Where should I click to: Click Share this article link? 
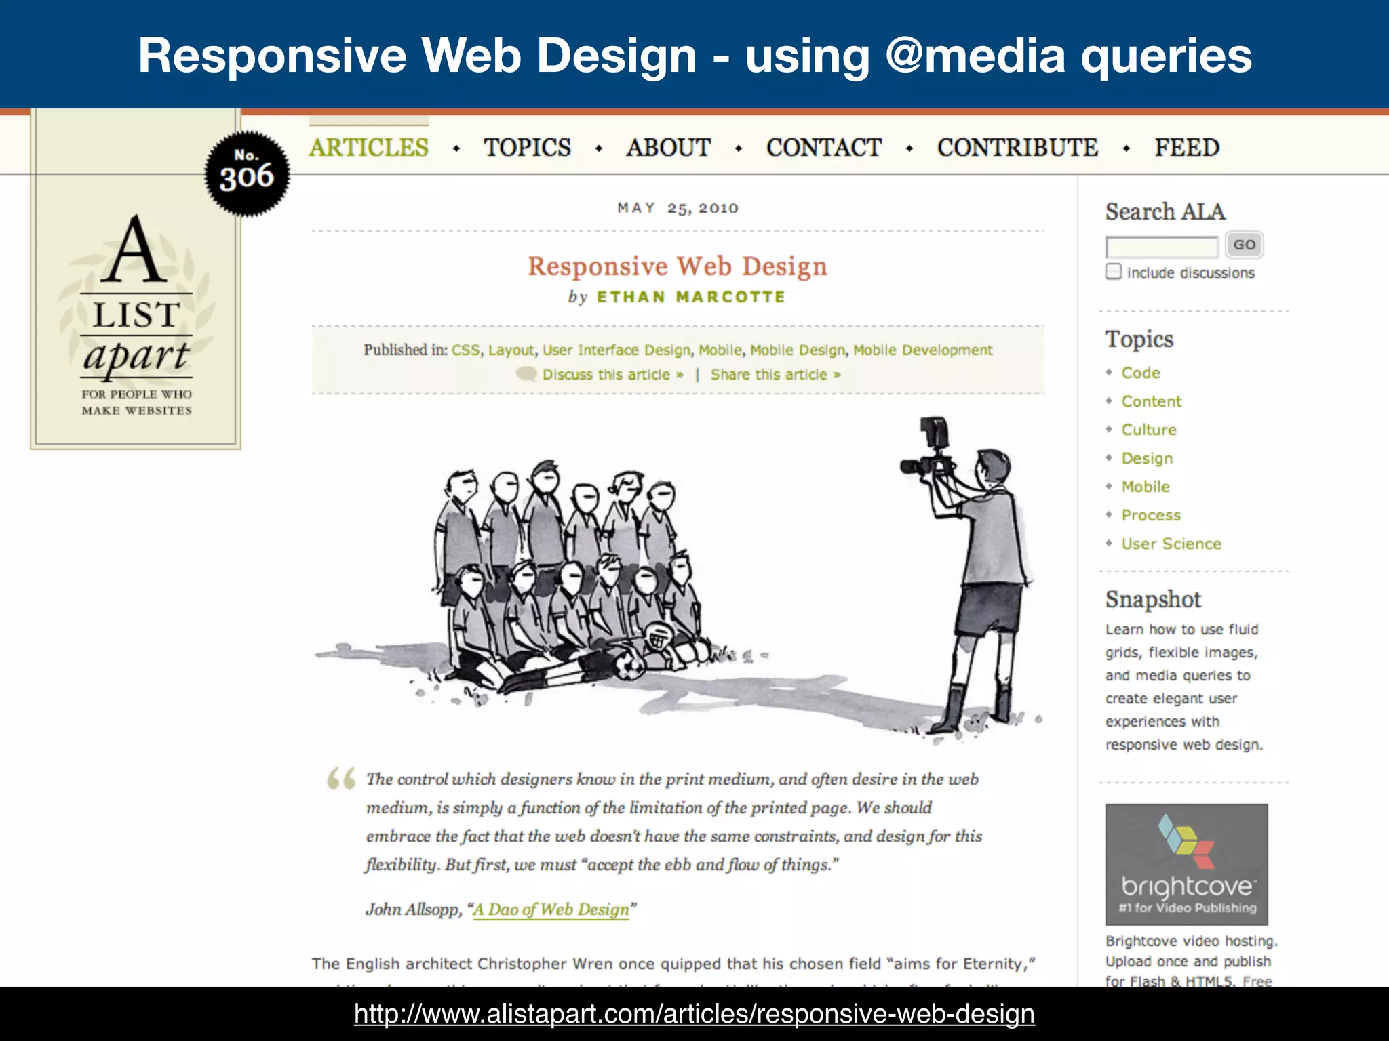coord(775,375)
